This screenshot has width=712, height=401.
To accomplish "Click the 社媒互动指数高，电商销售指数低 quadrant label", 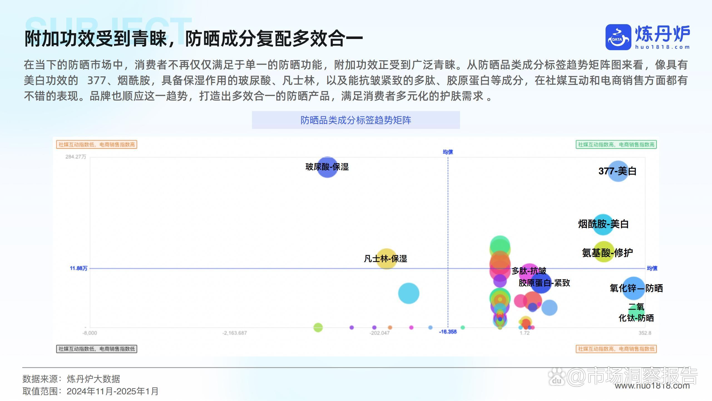I will [x=616, y=349].
